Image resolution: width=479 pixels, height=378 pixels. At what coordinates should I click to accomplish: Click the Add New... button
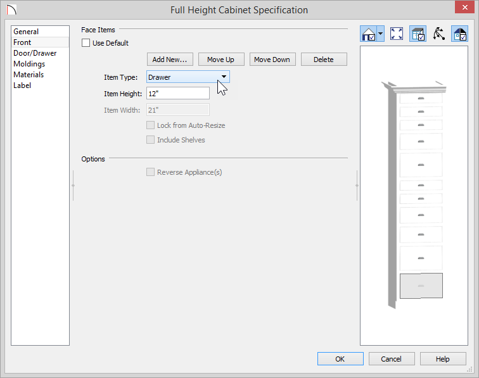click(170, 60)
